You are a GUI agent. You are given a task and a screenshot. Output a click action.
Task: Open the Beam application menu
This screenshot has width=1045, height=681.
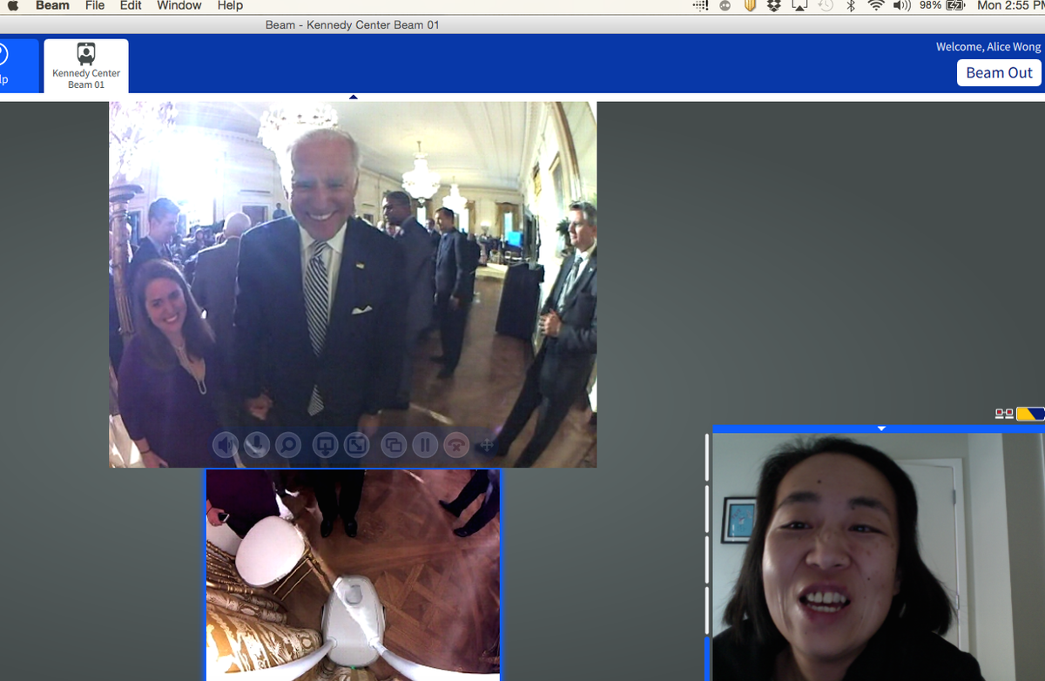click(x=52, y=5)
